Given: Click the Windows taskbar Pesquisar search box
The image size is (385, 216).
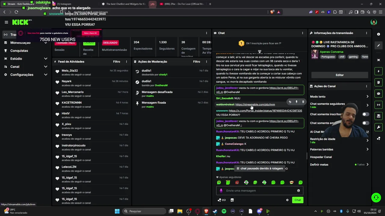Looking at the screenshot, I should click(x=143, y=211).
